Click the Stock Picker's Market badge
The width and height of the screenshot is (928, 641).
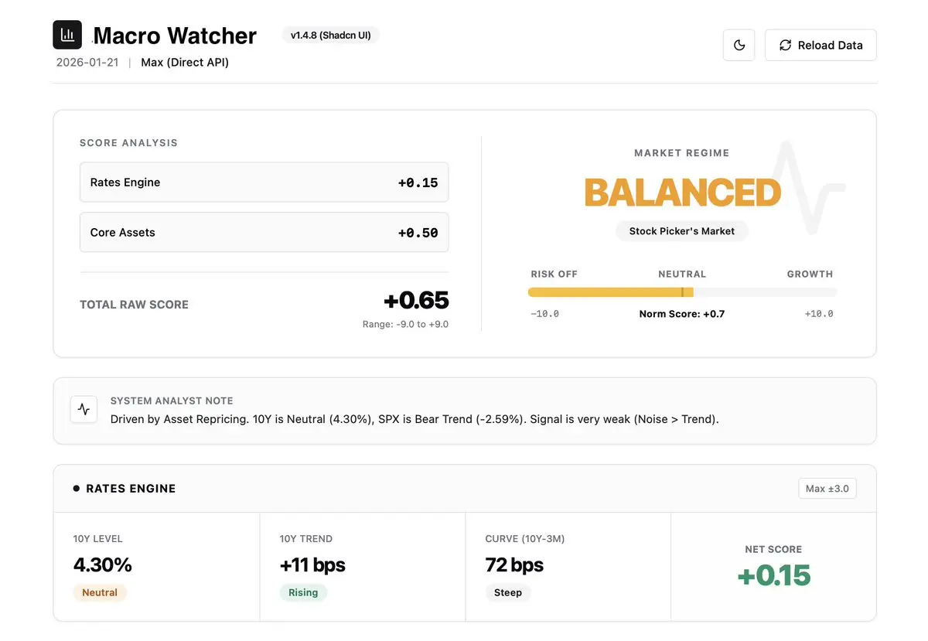point(681,231)
